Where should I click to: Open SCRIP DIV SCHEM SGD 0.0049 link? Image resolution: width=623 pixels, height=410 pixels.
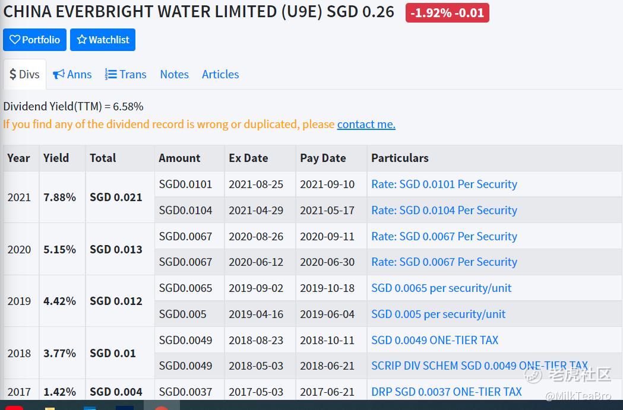click(x=479, y=365)
